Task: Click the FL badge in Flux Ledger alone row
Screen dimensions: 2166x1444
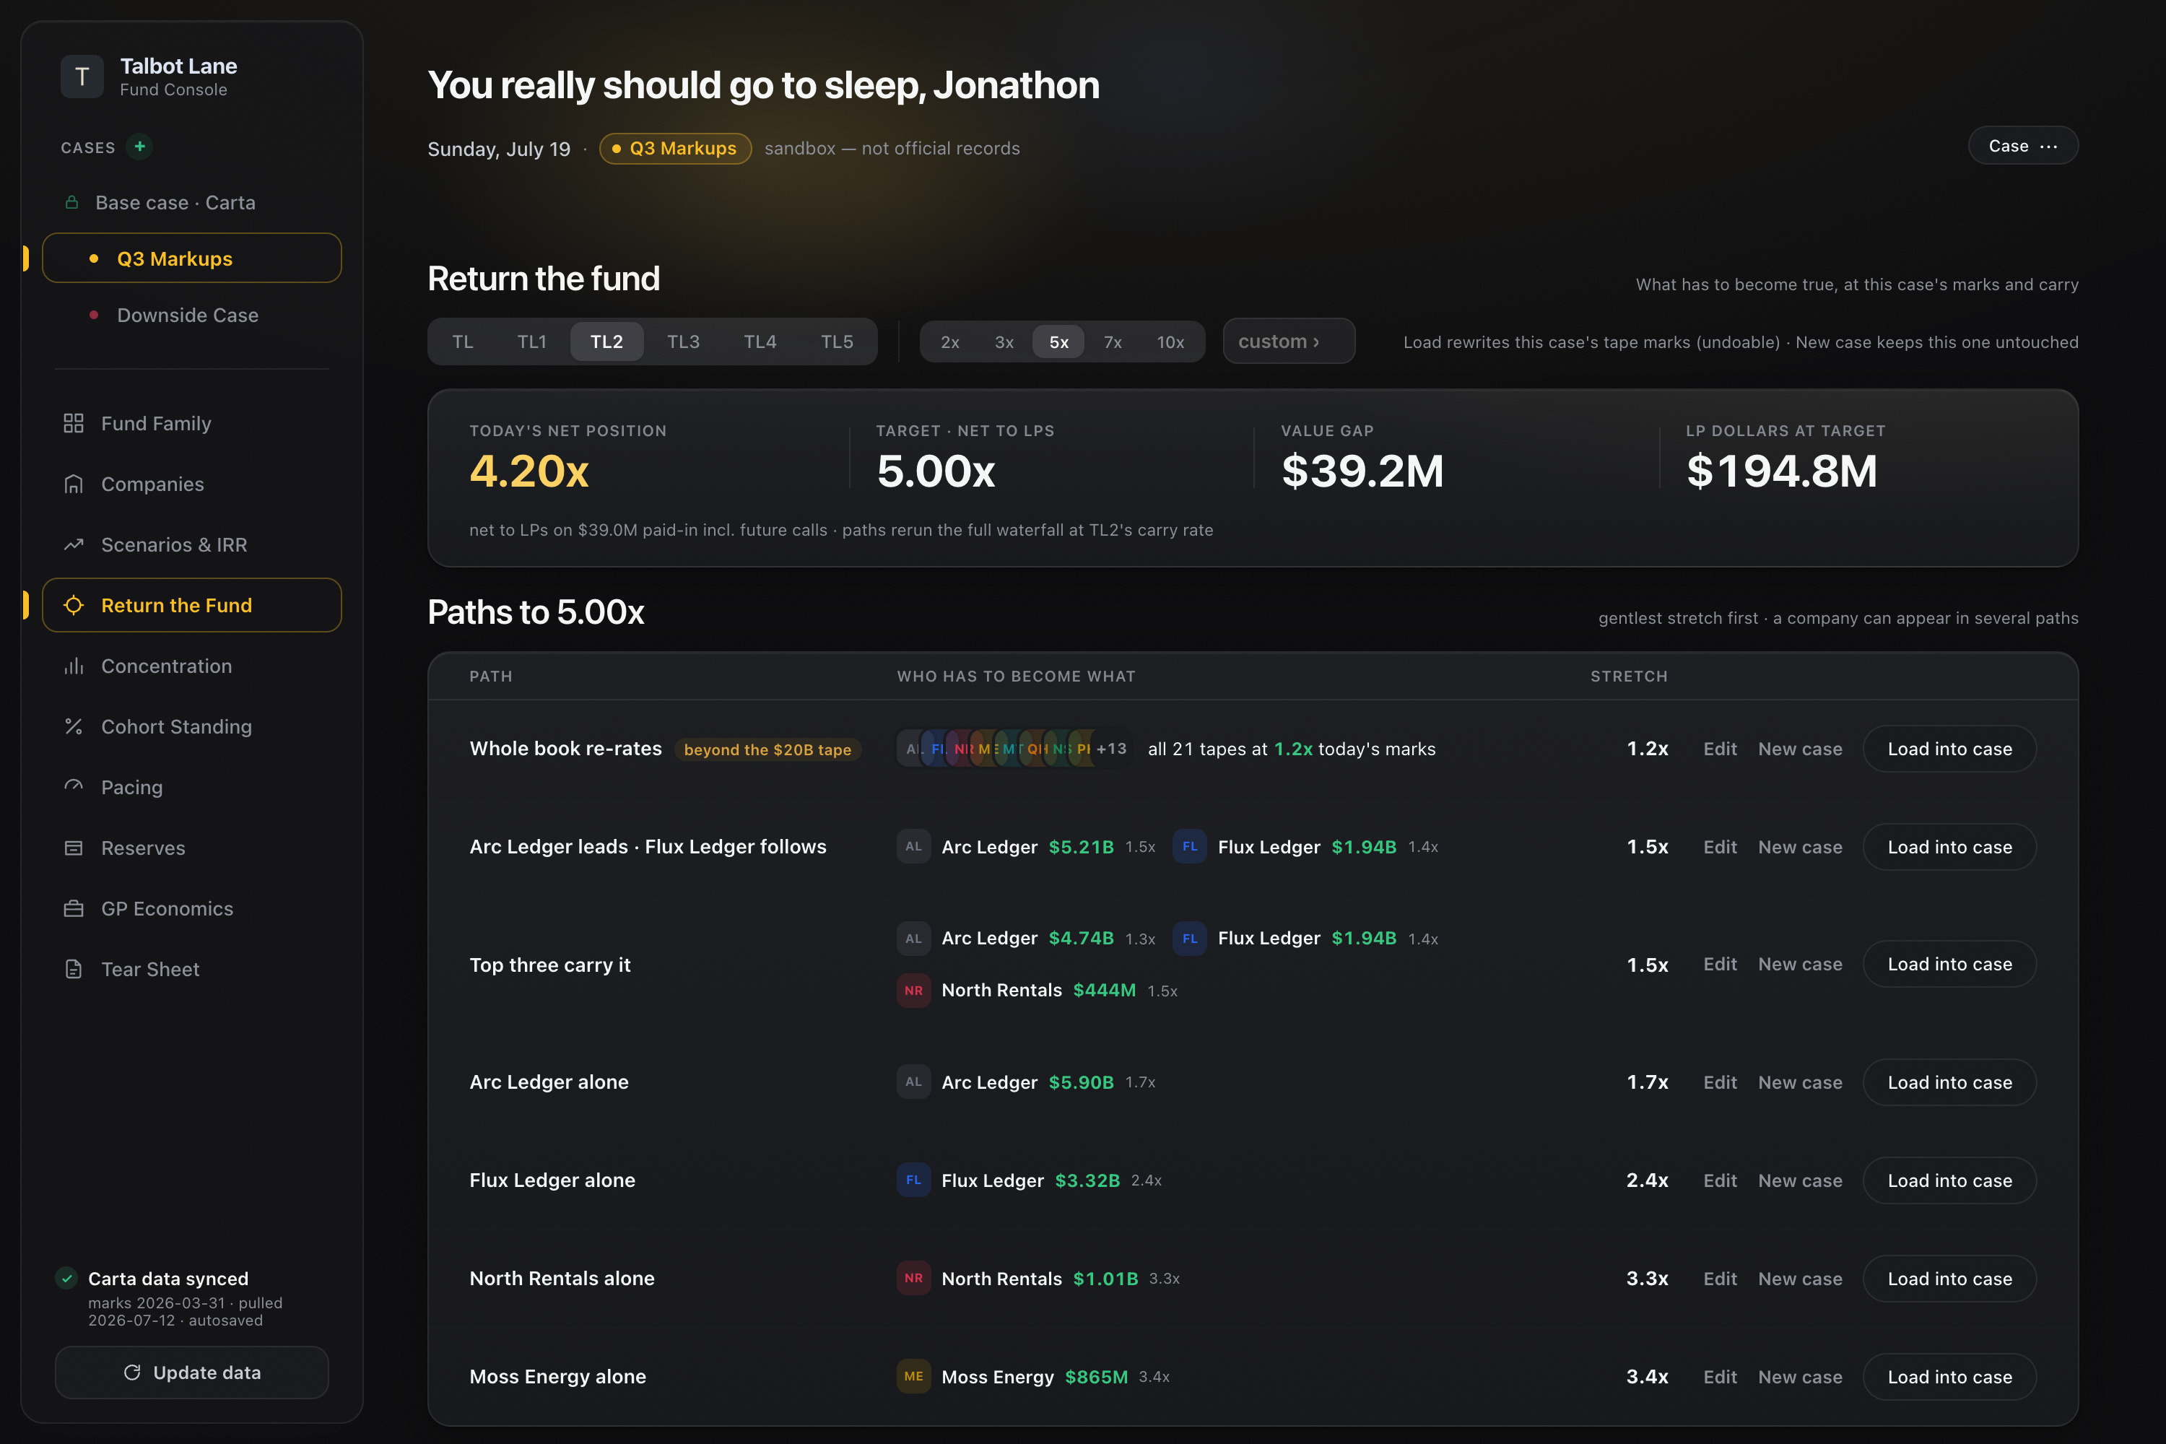Action: pyautogui.click(x=913, y=1180)
